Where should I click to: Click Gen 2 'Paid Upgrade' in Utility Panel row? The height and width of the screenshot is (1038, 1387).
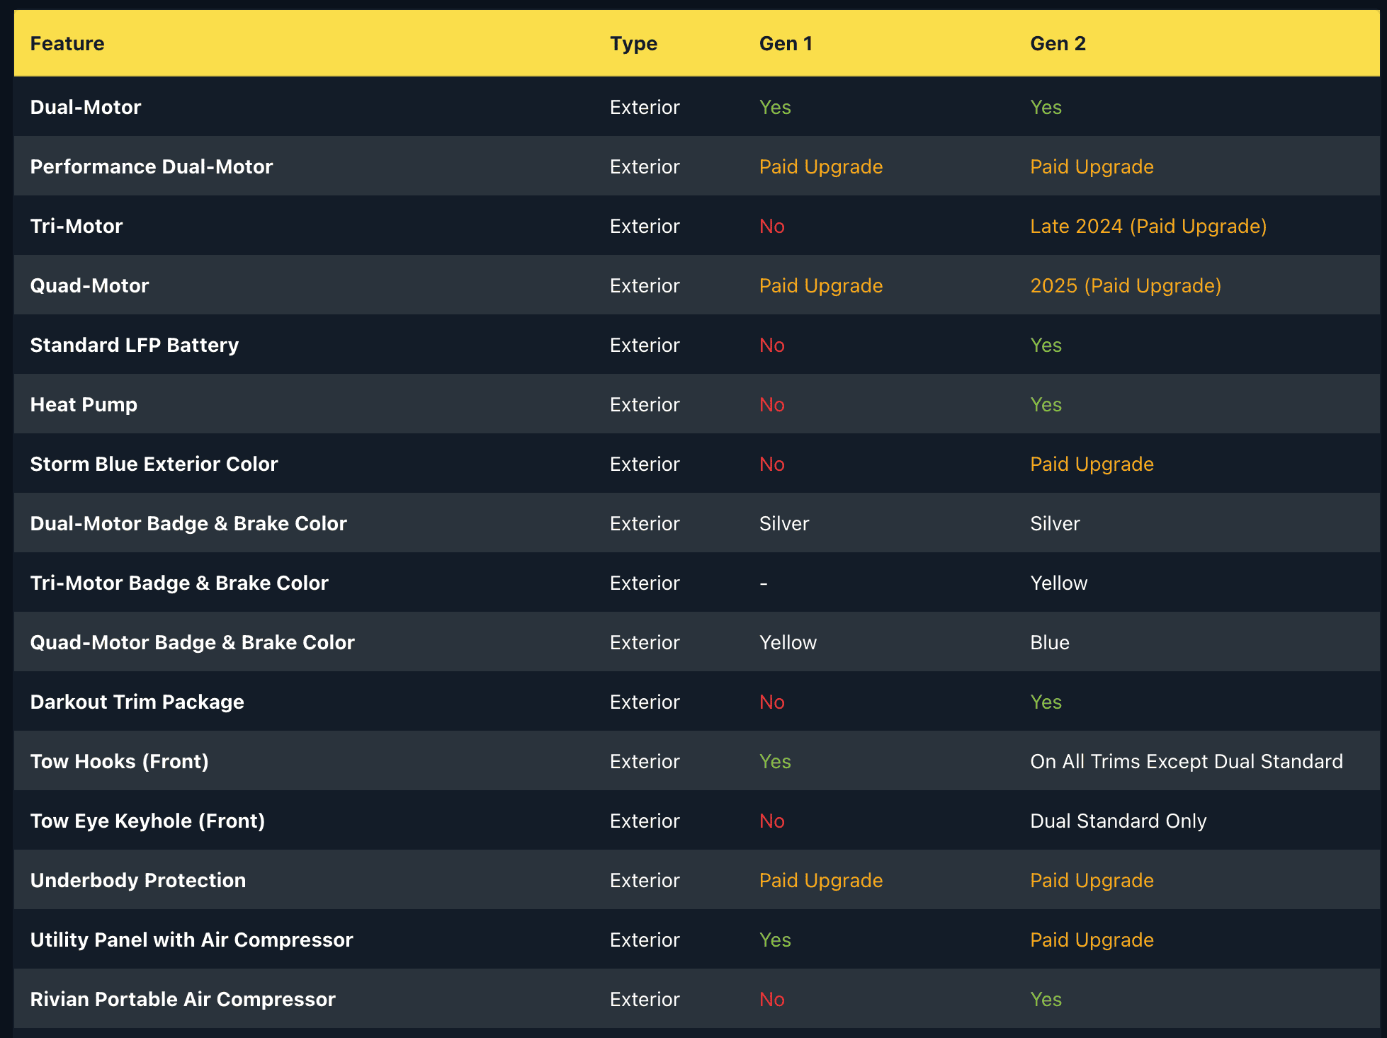(1092, 940)
